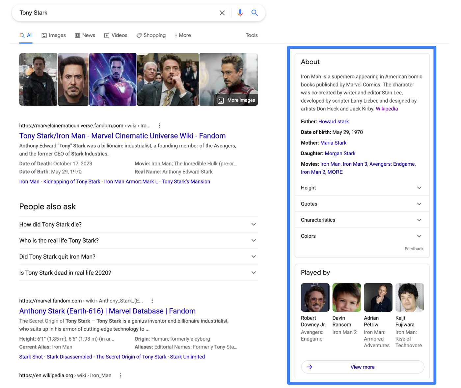The image size is (461, 388).
Task: Click the blue magnifier search icon
Action: coord(255,13)
